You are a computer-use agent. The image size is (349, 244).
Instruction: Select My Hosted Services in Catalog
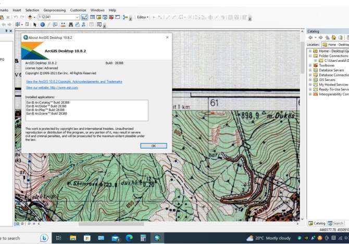pyautogui.click(x=333, y=85)
